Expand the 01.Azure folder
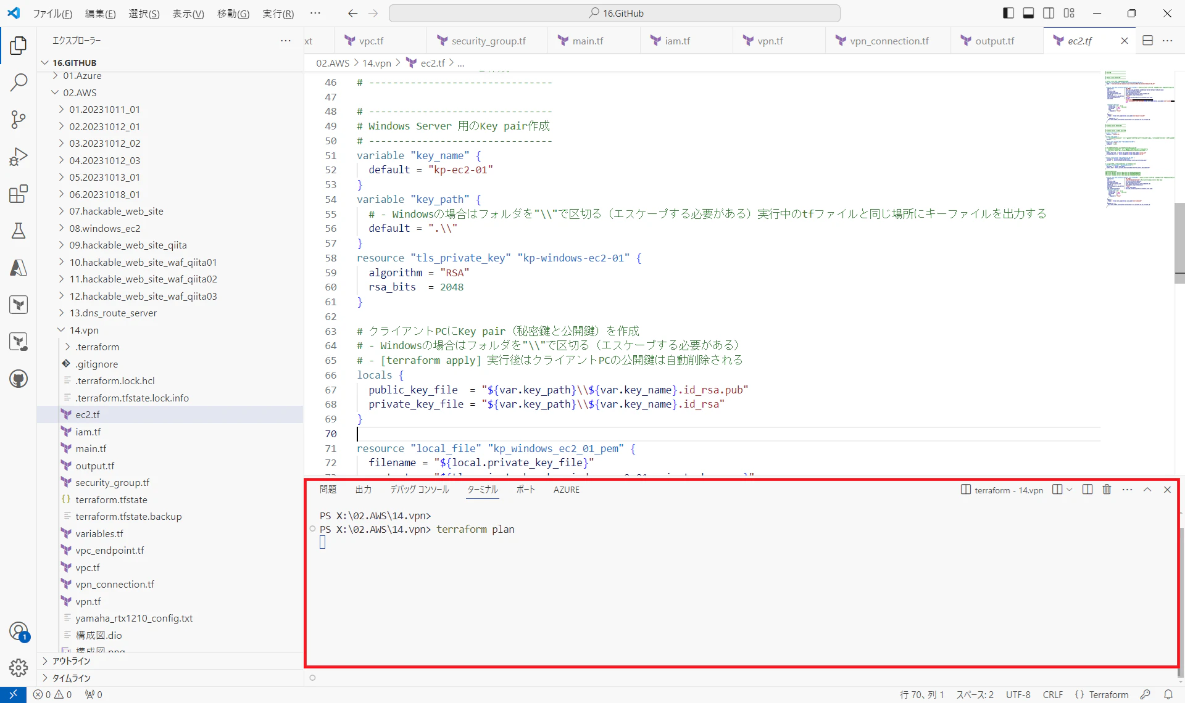The height and width of the screenshot is (703, 1185). (82, 75)
